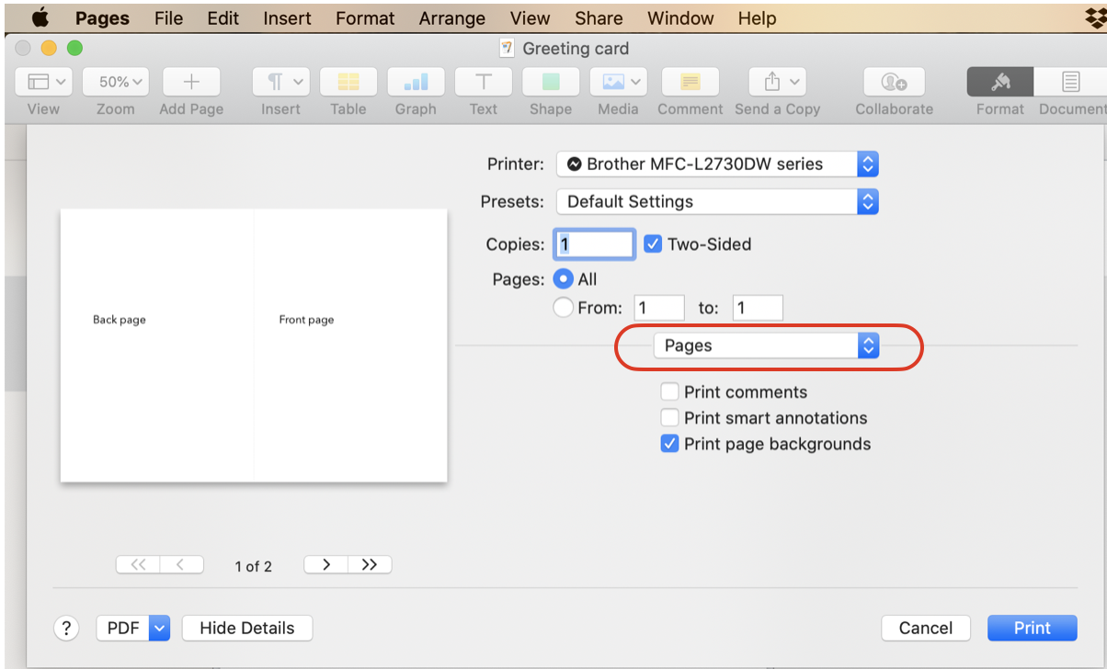Open the 50% Zoom dropdown
This screenshot has height=669, width=1107.
pyautogui.click(x=115, y=82)
